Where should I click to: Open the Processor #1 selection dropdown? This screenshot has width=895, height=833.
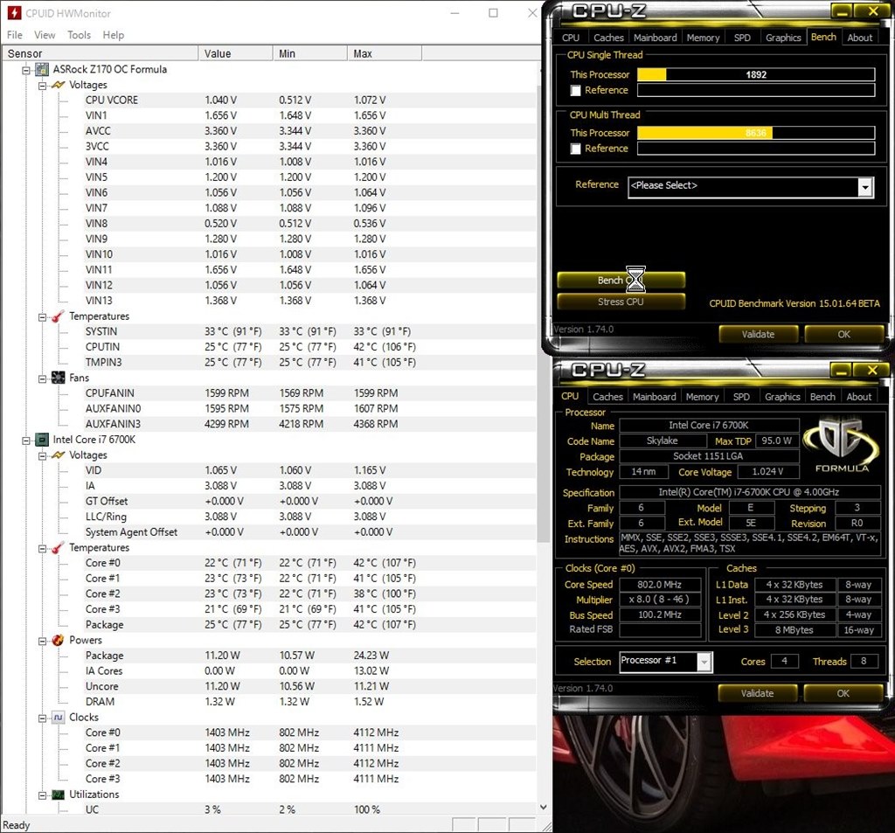click(704, 662)
